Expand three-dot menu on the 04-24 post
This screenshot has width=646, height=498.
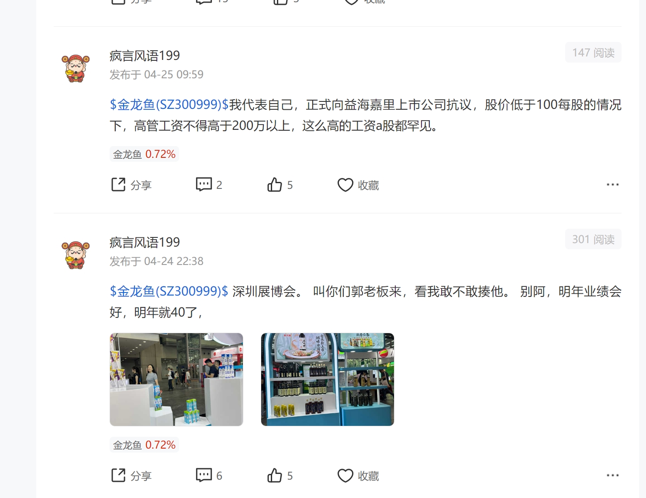tap(612, 475)
